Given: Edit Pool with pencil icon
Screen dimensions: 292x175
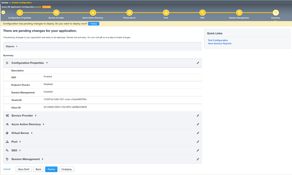Looking at the screenshot, I should click(x=198, y=142).
